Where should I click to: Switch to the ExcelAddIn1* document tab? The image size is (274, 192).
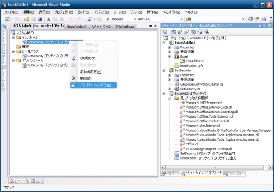click(x=77, y=27)
